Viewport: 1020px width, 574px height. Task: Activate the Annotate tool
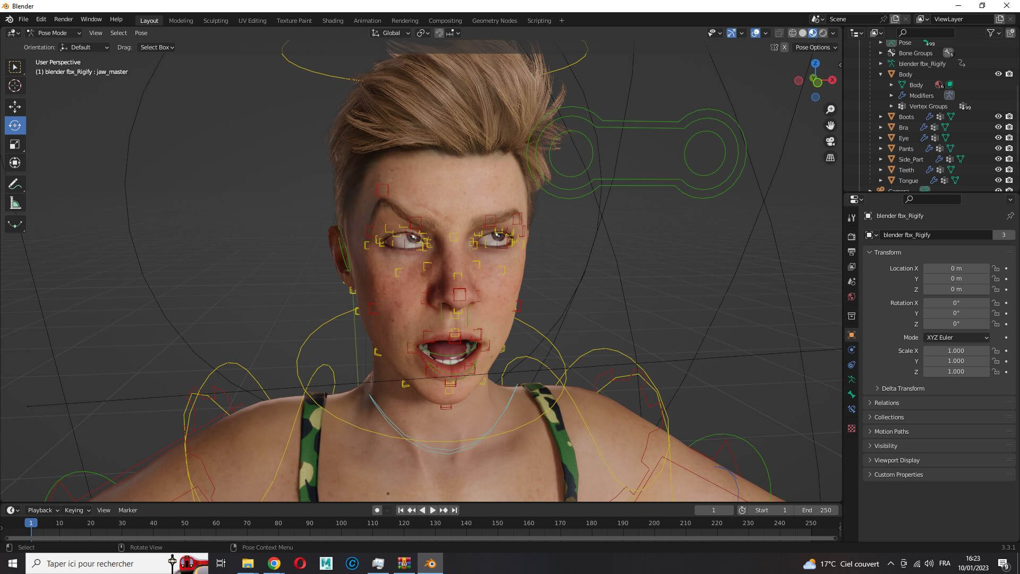pyautogui.click(x=15, y=184)
